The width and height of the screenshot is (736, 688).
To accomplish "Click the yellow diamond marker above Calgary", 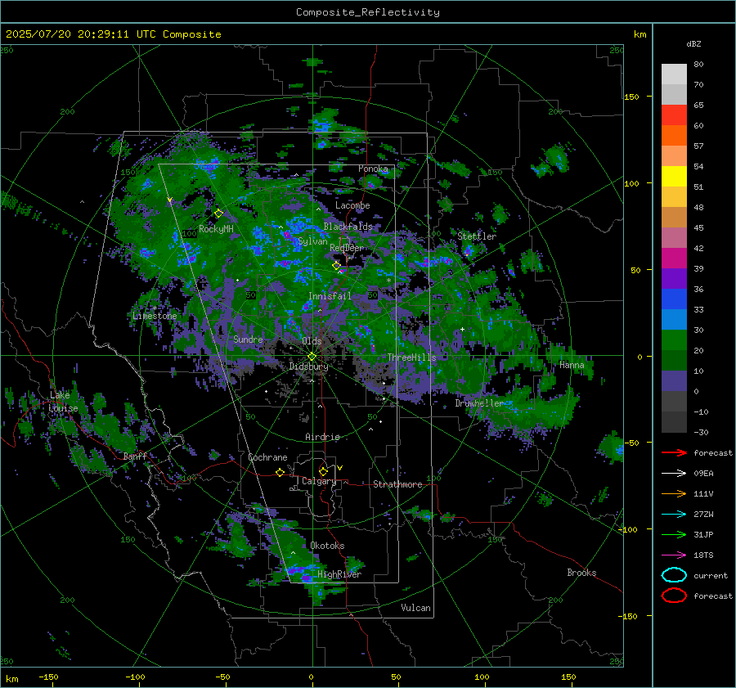I will point(323,471).
